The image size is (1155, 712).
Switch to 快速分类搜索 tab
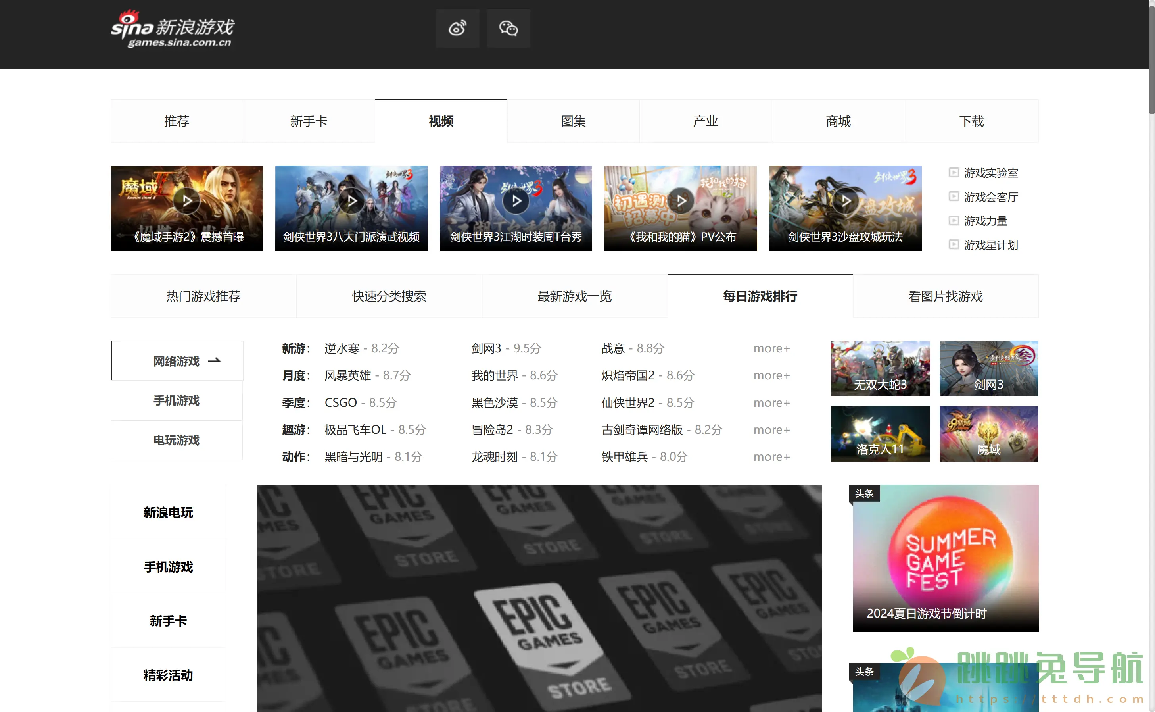389,296
